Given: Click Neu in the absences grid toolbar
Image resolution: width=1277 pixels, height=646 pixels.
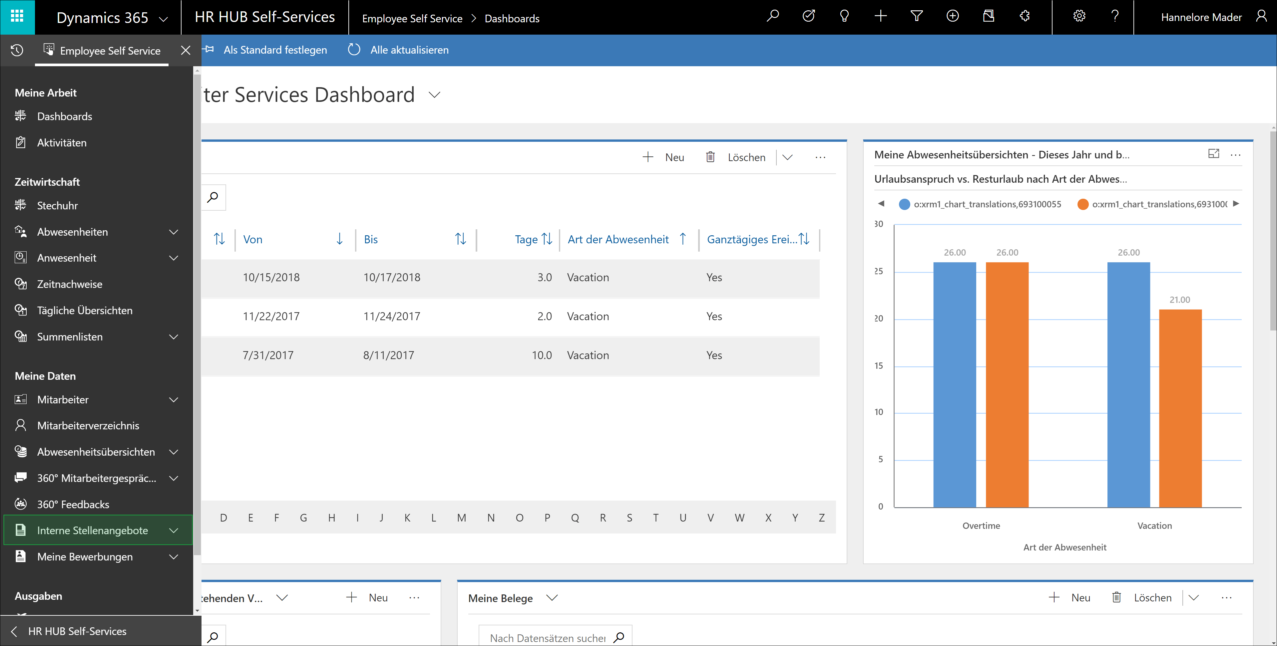Looking at the screenshot, I should pos(663,157).
